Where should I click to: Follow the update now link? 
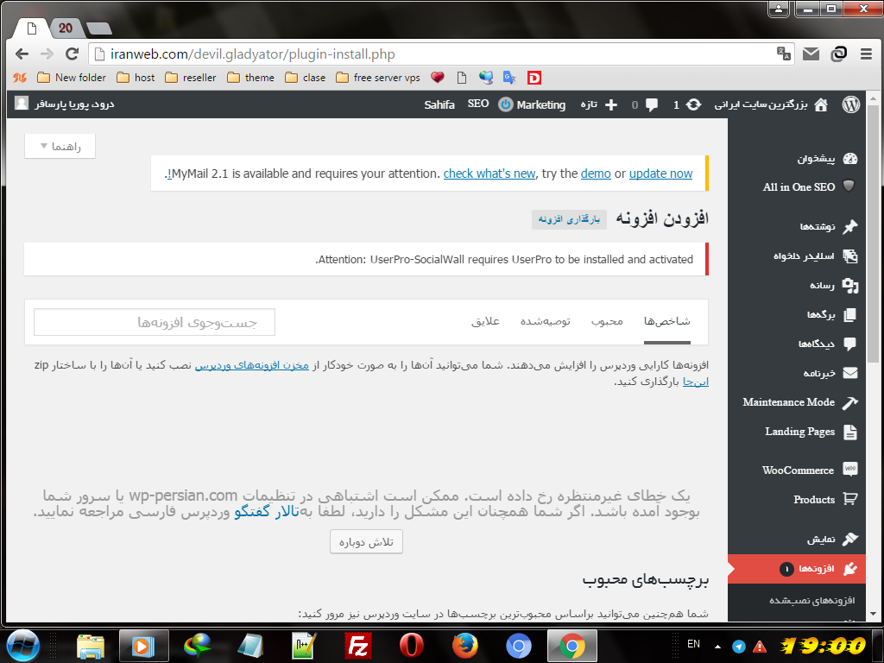660,174
